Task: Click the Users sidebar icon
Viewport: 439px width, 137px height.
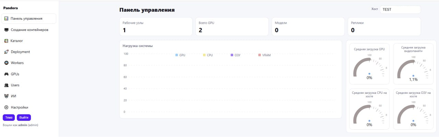Action: 6,85
